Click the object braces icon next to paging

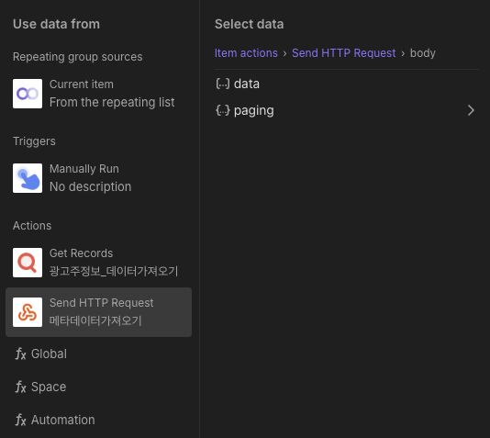coord(222,110)
